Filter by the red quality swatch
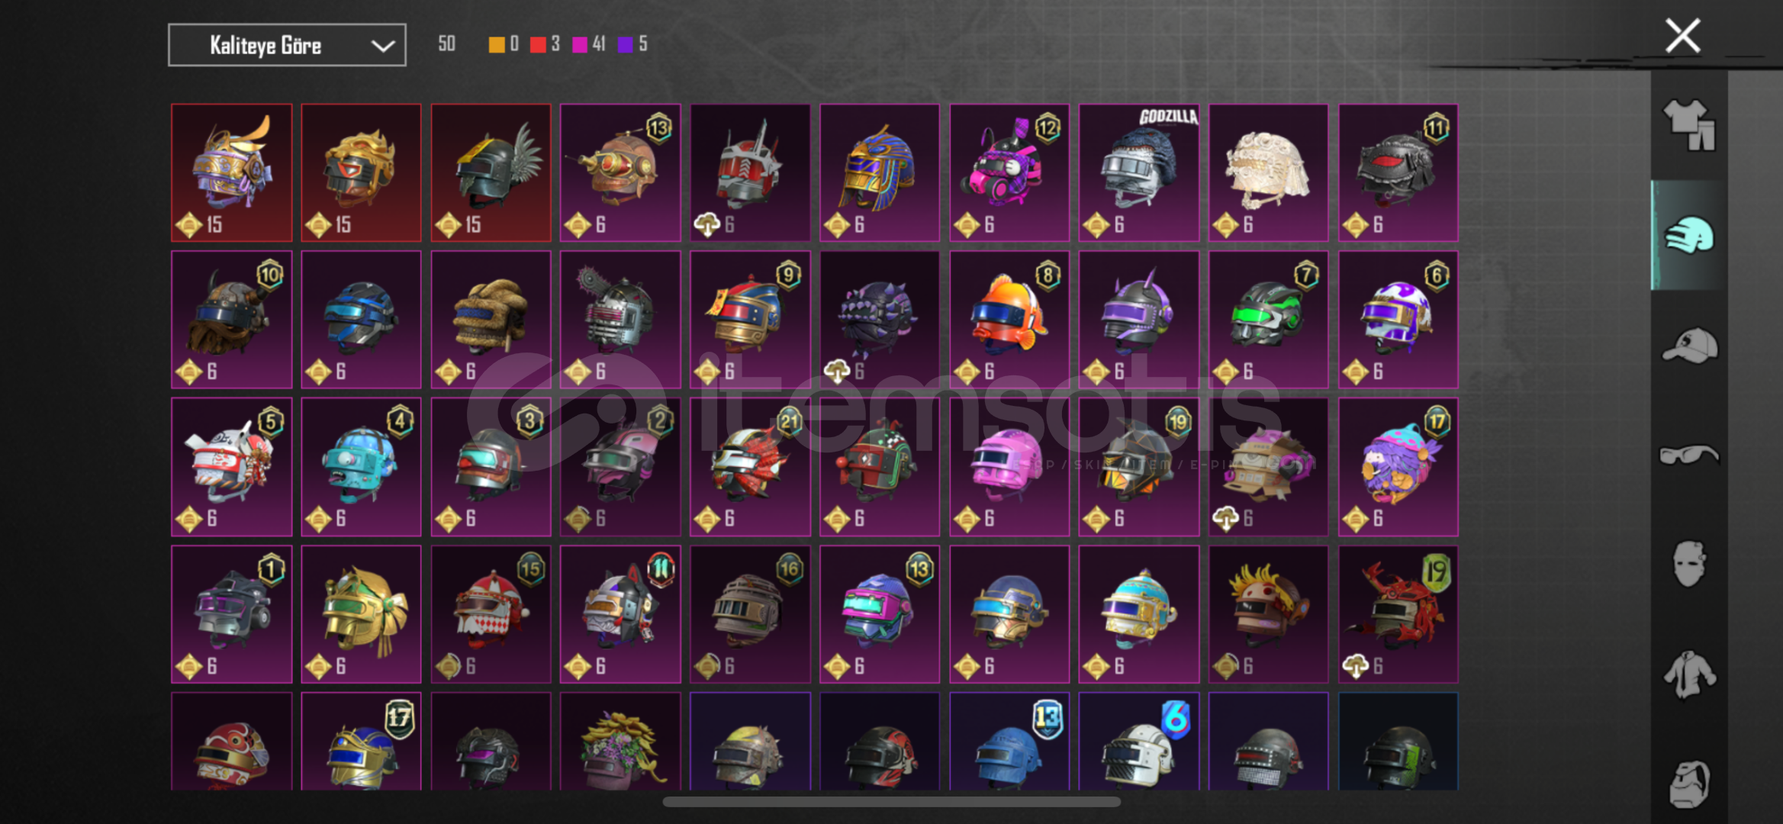The height and width of the screenshot is (824, 1783). coord(538,44)
